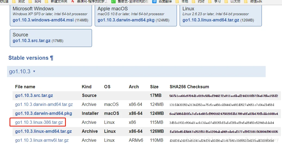Download go1.10.3.darwin-amd64.pkg in Apple macOS box
The width and height of the screenshot is (282, 145).
(x=126, y=20)
